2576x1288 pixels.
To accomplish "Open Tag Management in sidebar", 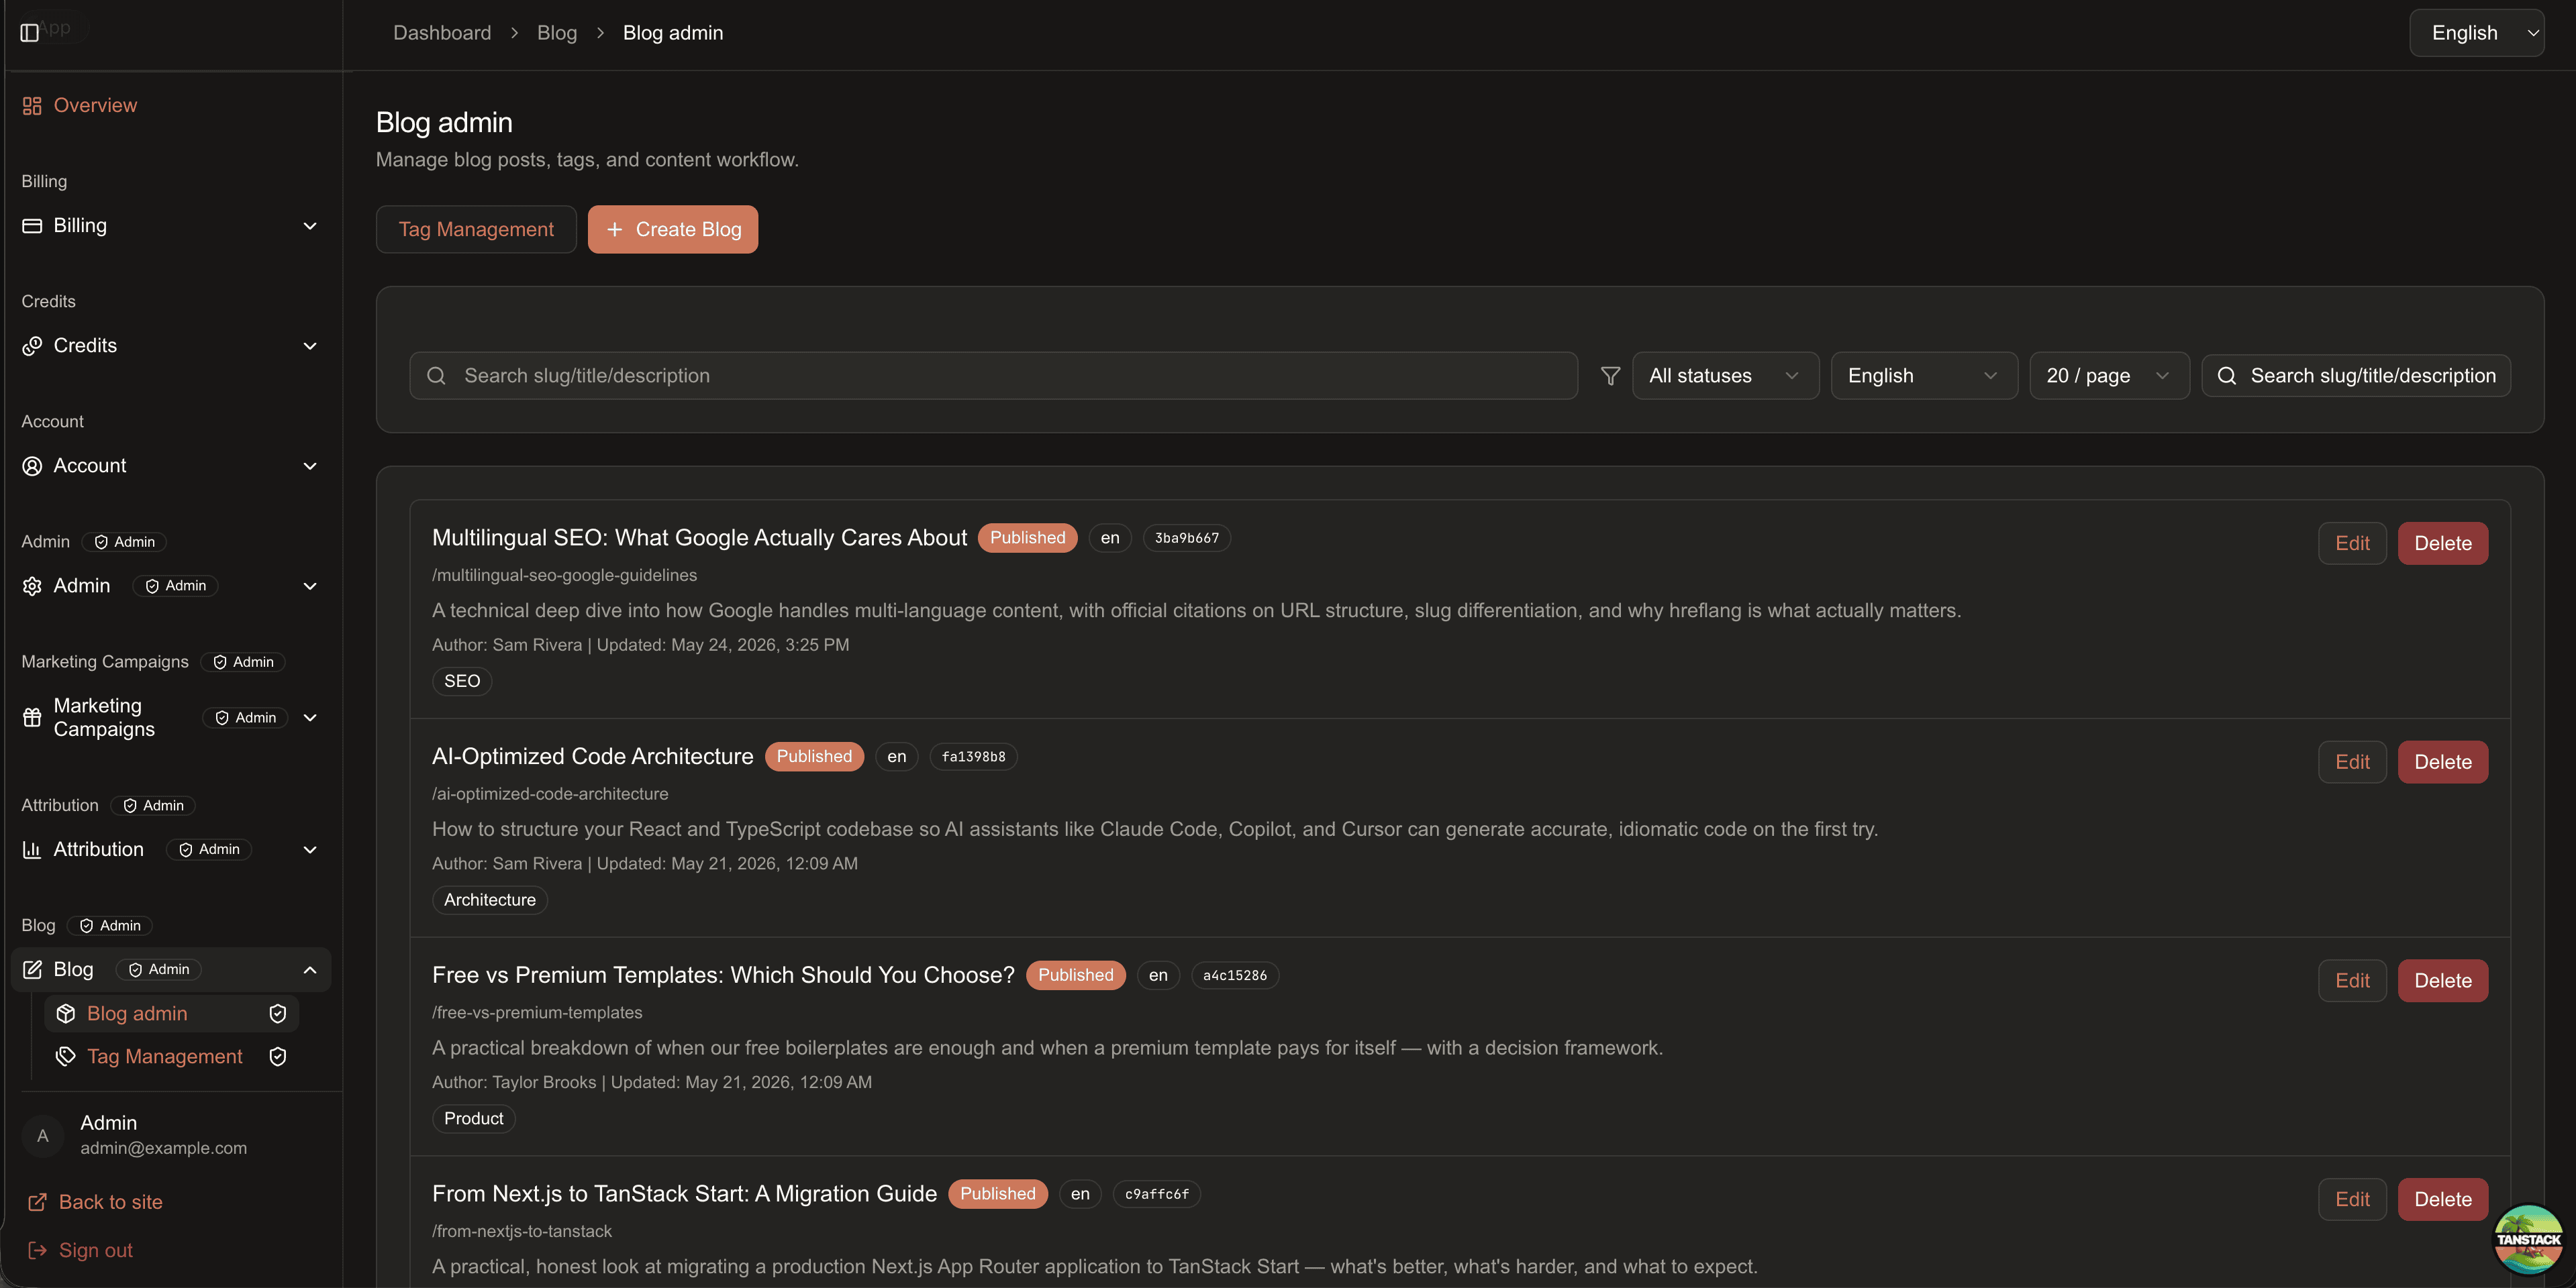I will (171, 1056).
